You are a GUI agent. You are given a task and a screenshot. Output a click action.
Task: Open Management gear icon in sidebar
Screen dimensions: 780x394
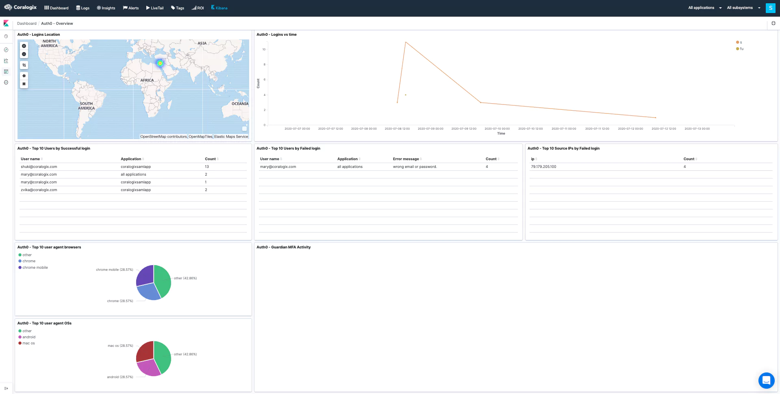tap(6, 83)
